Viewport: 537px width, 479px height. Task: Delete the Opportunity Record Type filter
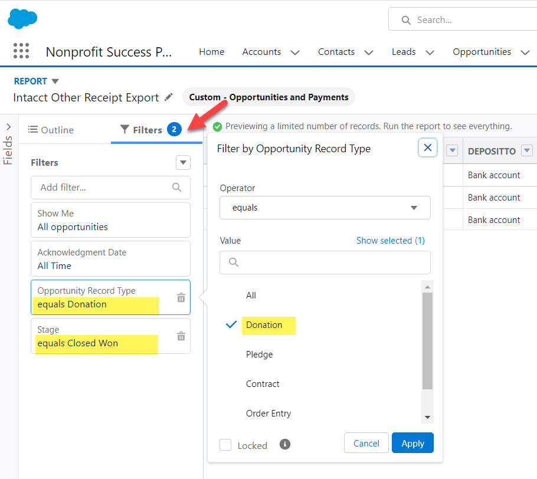181,298
